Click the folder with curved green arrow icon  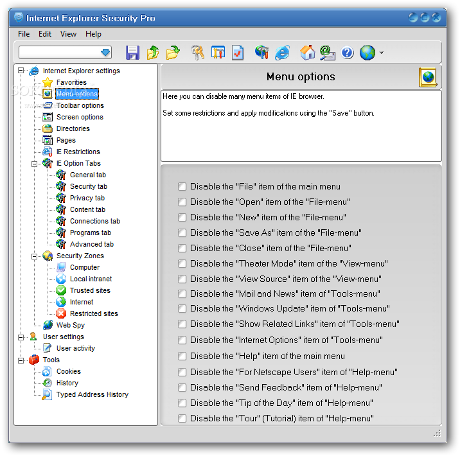173,53
